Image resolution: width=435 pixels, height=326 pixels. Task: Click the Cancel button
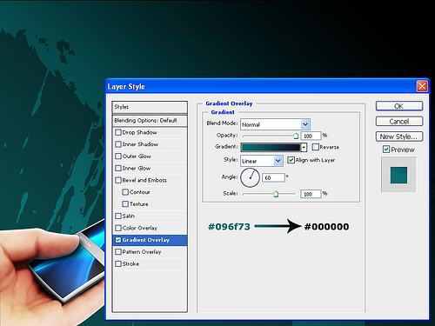click(399, 122)
